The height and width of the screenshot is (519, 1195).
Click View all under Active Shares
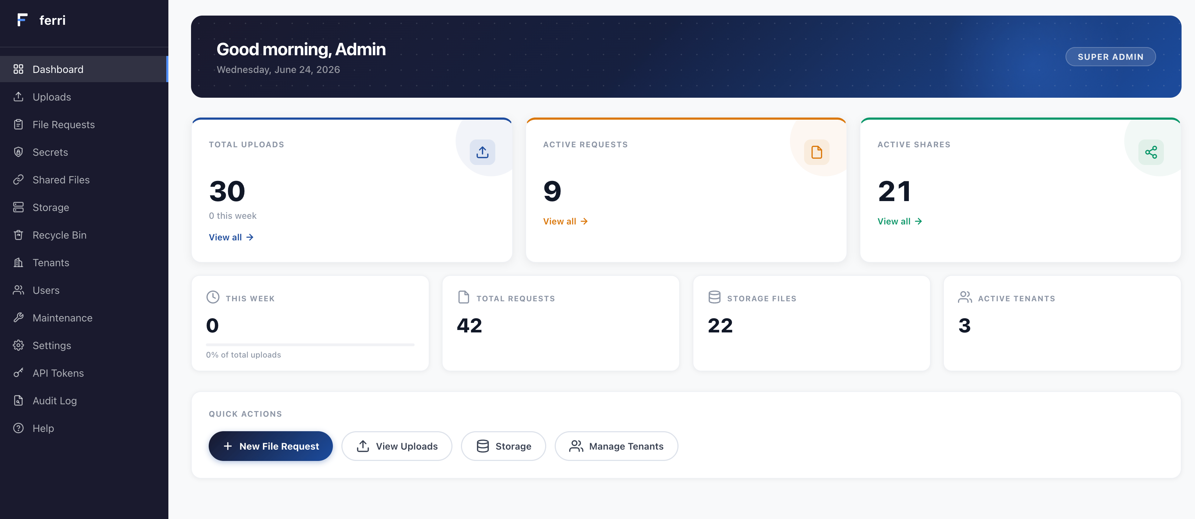[x=900, y=221]
